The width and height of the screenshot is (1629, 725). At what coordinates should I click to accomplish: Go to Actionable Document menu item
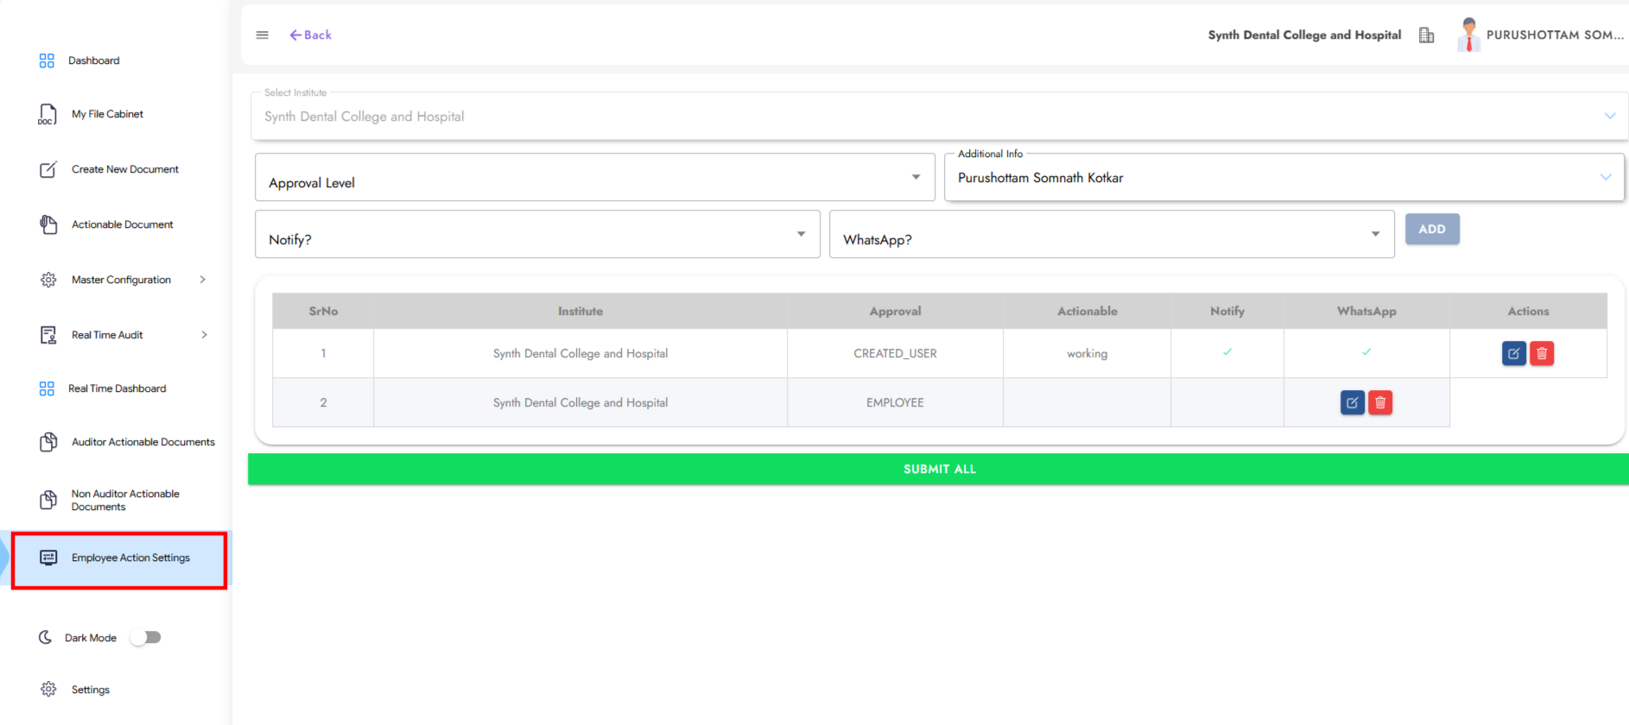pos(123,224)
